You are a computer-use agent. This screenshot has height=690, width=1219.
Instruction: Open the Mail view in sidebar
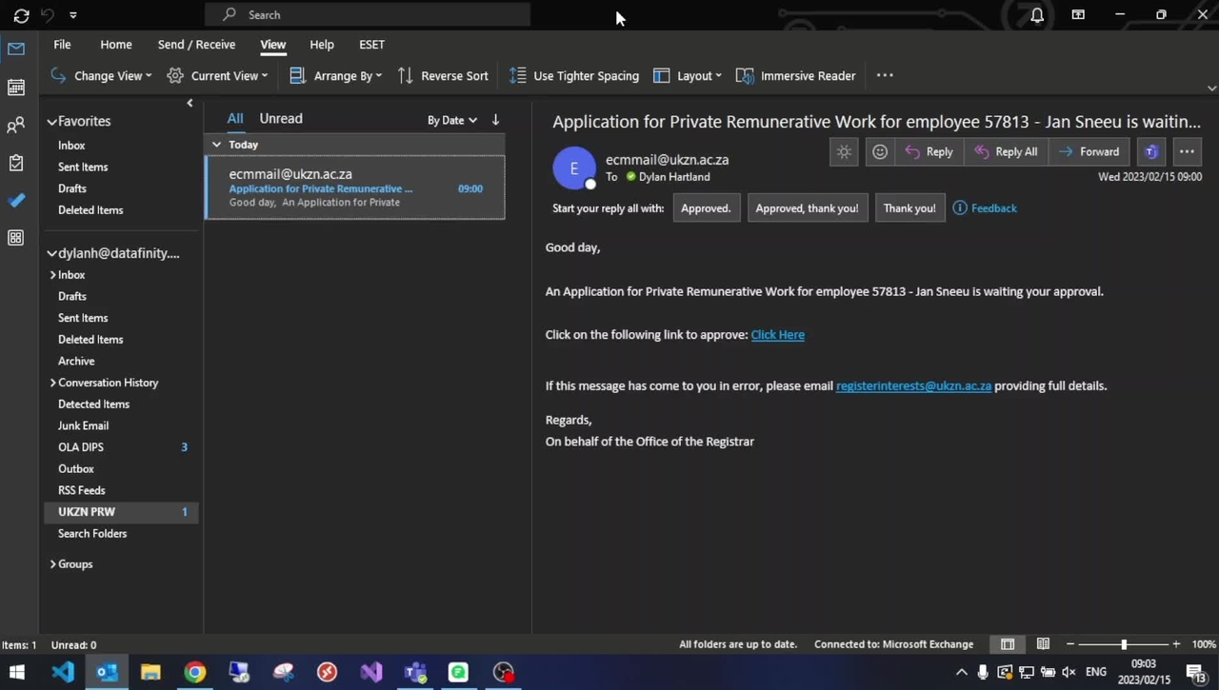16,49
